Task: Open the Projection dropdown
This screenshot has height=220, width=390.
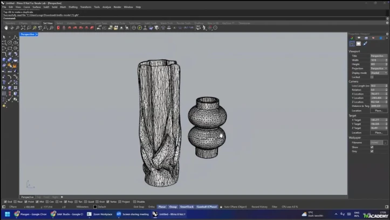Action: [x=379, y=68]
